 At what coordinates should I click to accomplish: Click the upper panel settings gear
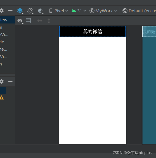pos(2,11)
